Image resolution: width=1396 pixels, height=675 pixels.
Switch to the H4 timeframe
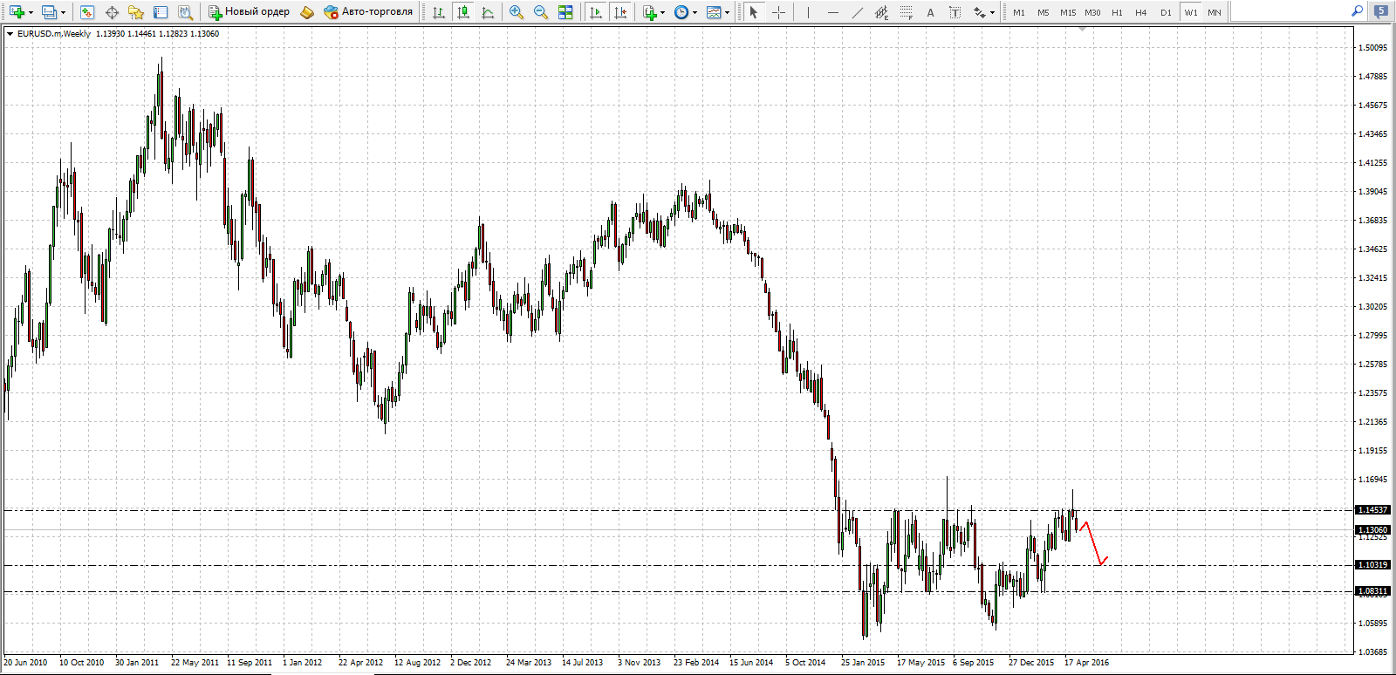tap(1141, 12)
